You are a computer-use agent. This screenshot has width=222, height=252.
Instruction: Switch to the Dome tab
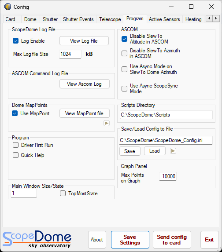click(x=30, y=19)
